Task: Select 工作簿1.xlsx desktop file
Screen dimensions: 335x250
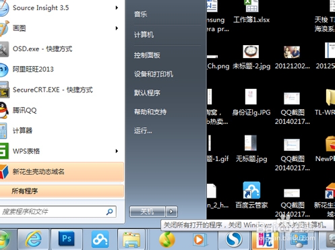Action: click(251, 12)
